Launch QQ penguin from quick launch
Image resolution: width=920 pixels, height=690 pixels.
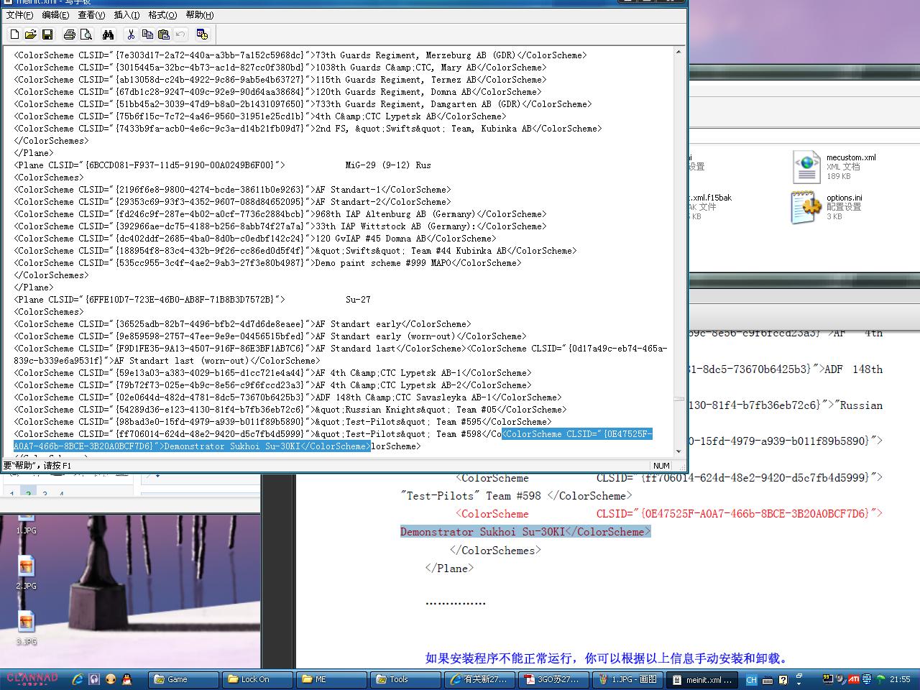click(127, 679)
